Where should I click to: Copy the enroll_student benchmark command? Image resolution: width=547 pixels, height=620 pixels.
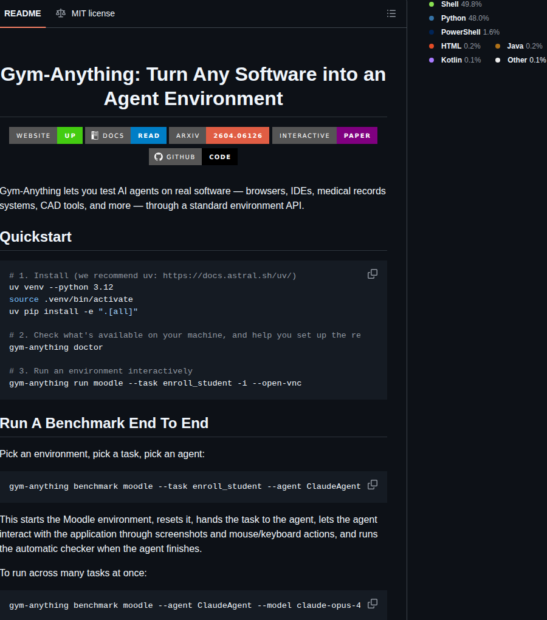click(373, 485)
